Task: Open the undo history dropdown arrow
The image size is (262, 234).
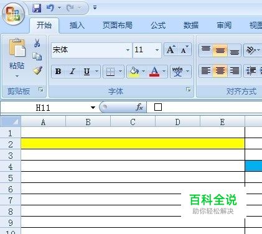Action: click(59, 8)
